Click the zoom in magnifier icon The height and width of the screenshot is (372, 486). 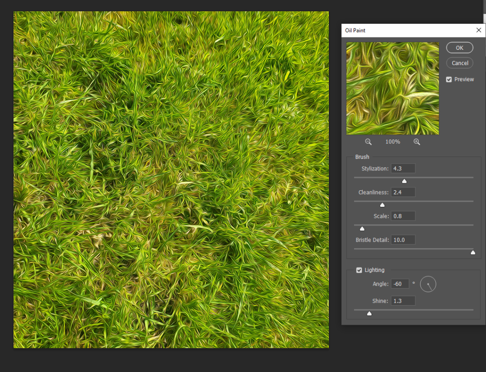417,142
